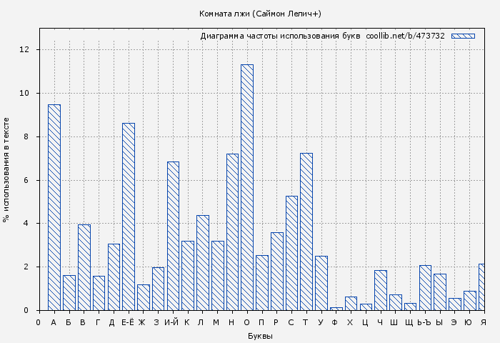Click the bar above Ь-Ъ

coord(425,287)
